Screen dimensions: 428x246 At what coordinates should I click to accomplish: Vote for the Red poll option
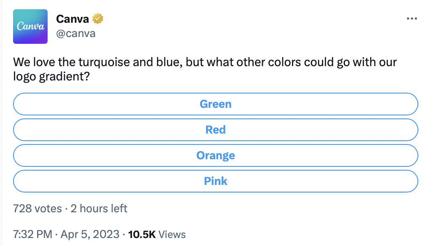(x=216, y=130)
